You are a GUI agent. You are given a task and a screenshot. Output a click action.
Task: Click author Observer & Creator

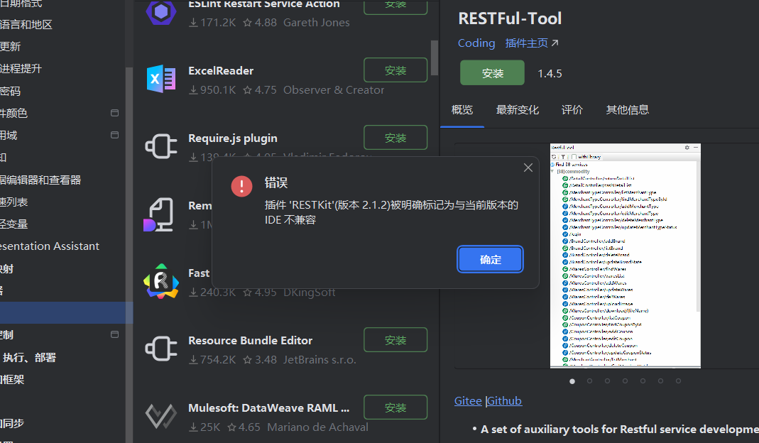click(x=334, y=90)
